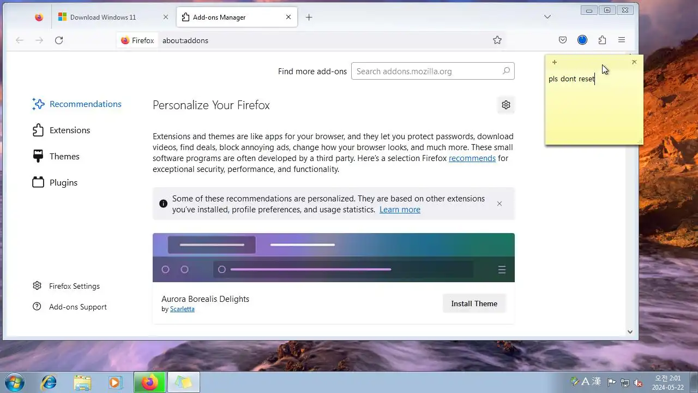Open author Scarletta's link
Viewport: 698px width, 393px height.
182,309
